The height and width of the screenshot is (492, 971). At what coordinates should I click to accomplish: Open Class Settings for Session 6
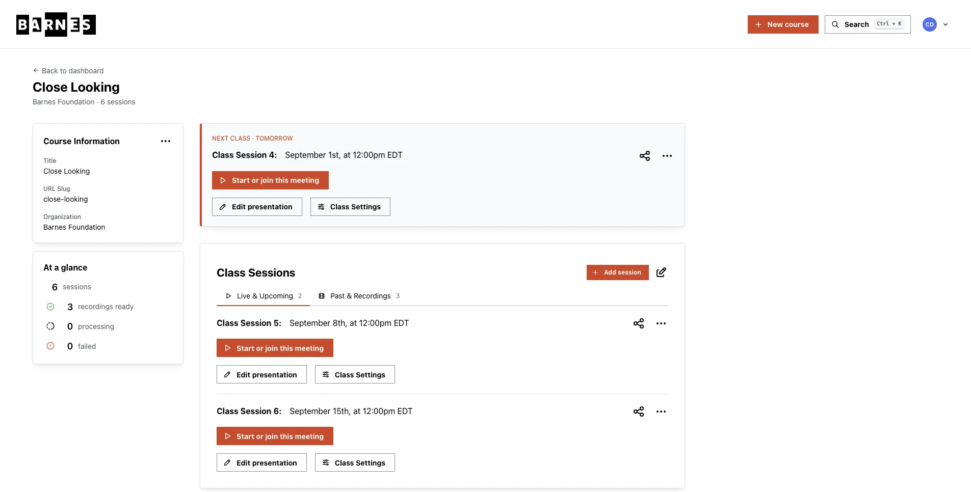355,462
